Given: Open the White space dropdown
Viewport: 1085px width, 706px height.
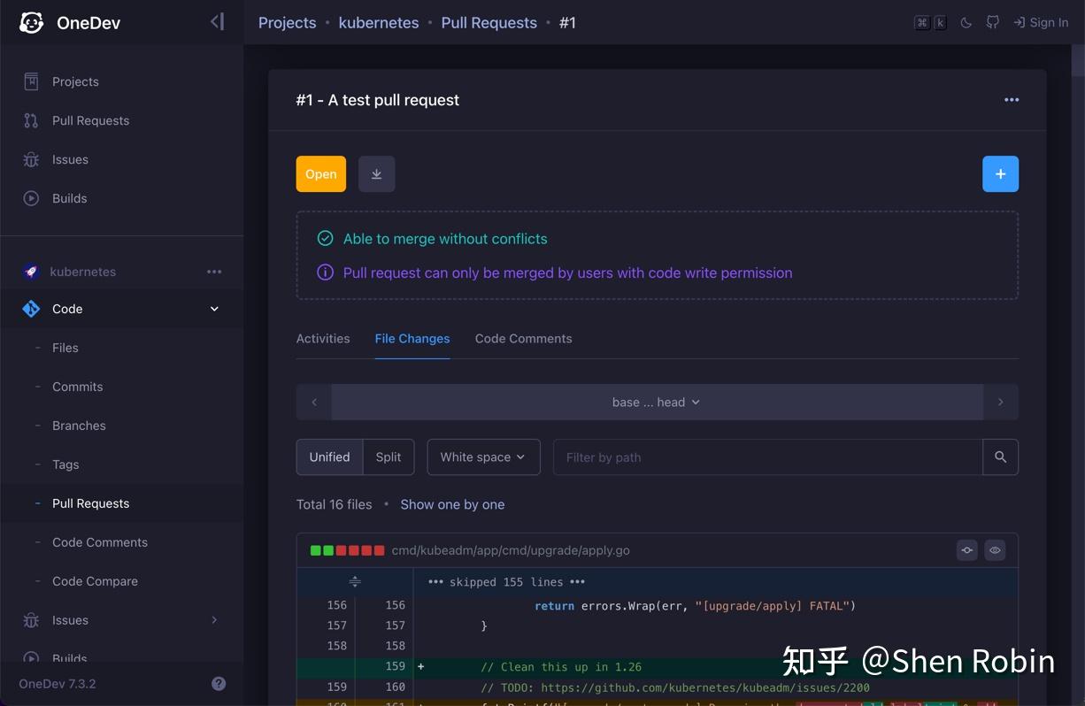Looking at the screenshot, I should pos(483,457).
